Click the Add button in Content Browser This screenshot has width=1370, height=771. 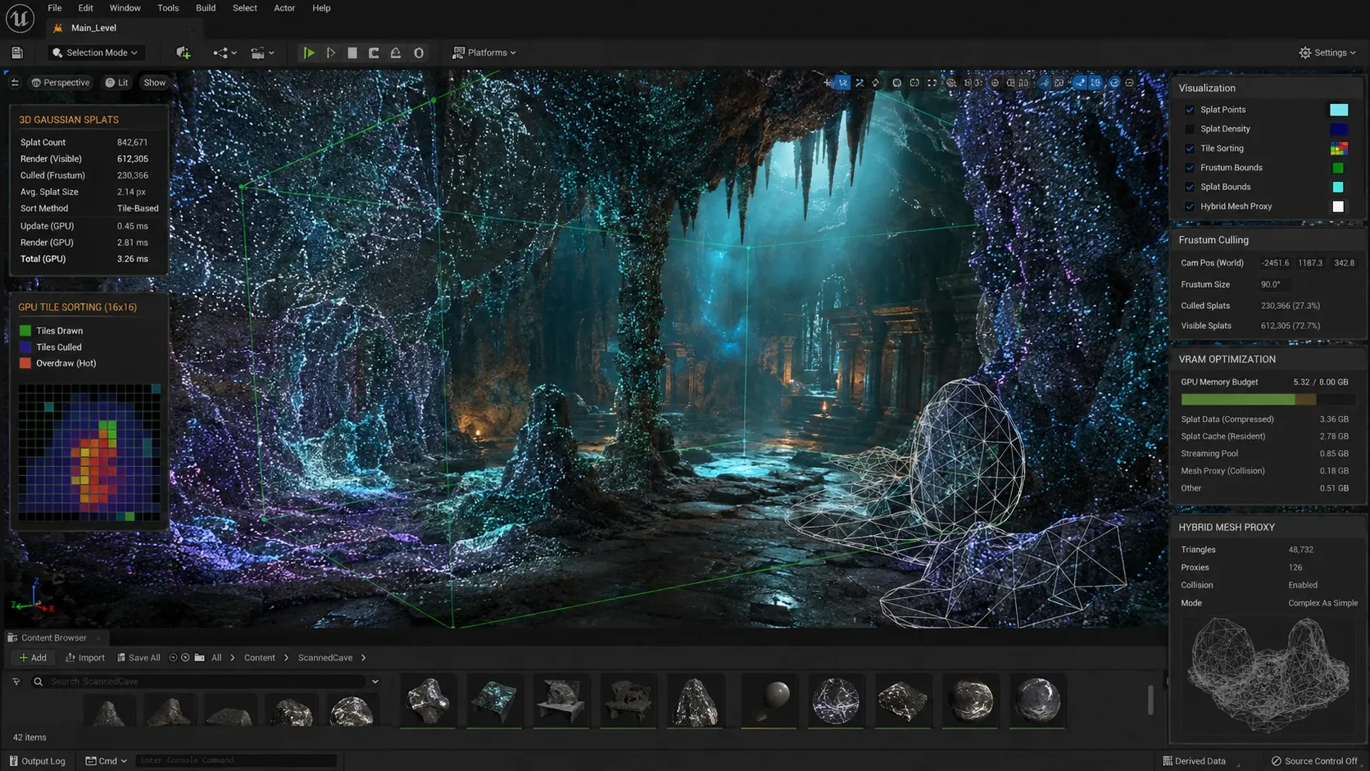click(x=33, y=657)
